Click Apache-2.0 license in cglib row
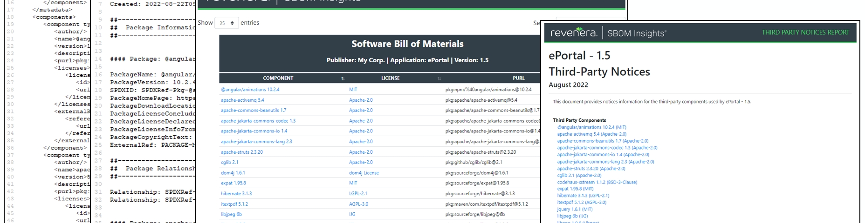Screen dimensions: 865x223 coord(361,163)
